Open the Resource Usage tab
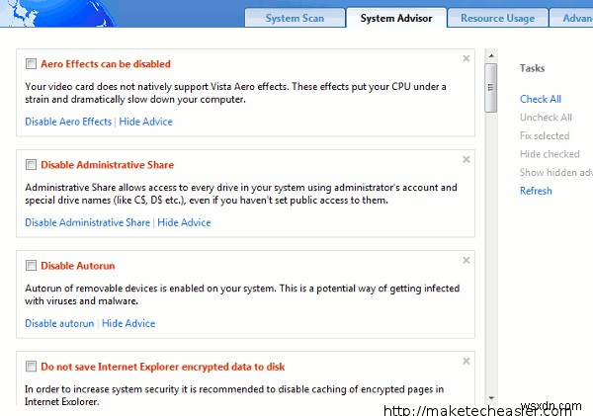 (x=497, y=18)
